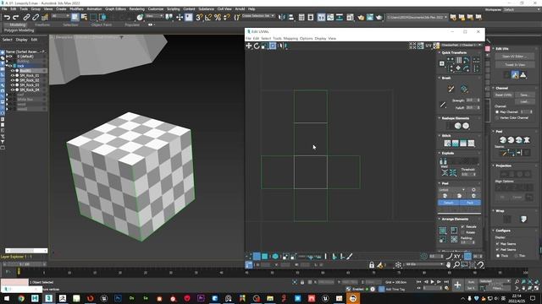Select the Vertex Color Channel radio button
The width and height of the screenshot is (542, 304).
[x=497, y=118]
